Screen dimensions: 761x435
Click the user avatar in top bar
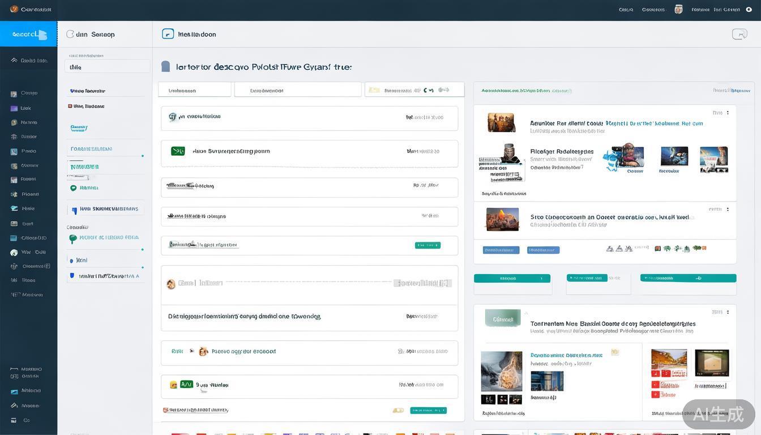[678, 9]
